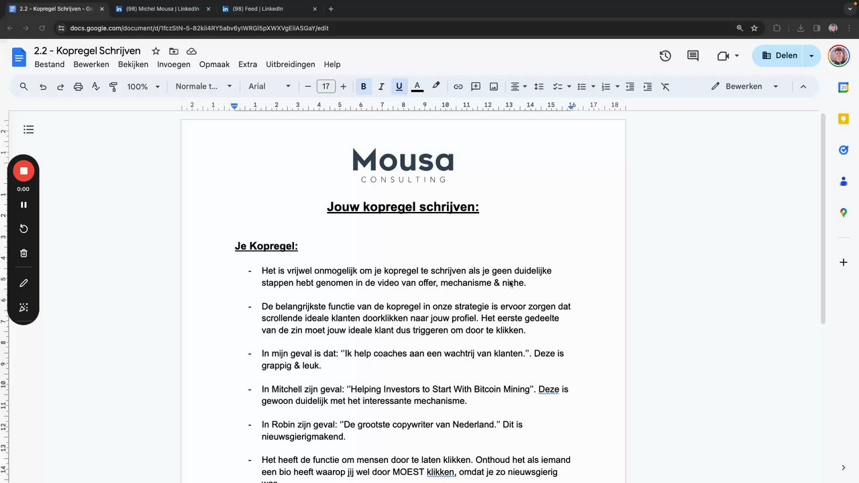
Task: Open Google Calendar side panel
Action: click(844, 87)
